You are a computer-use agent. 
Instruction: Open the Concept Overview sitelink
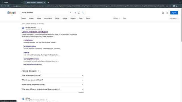pos(31,59)
